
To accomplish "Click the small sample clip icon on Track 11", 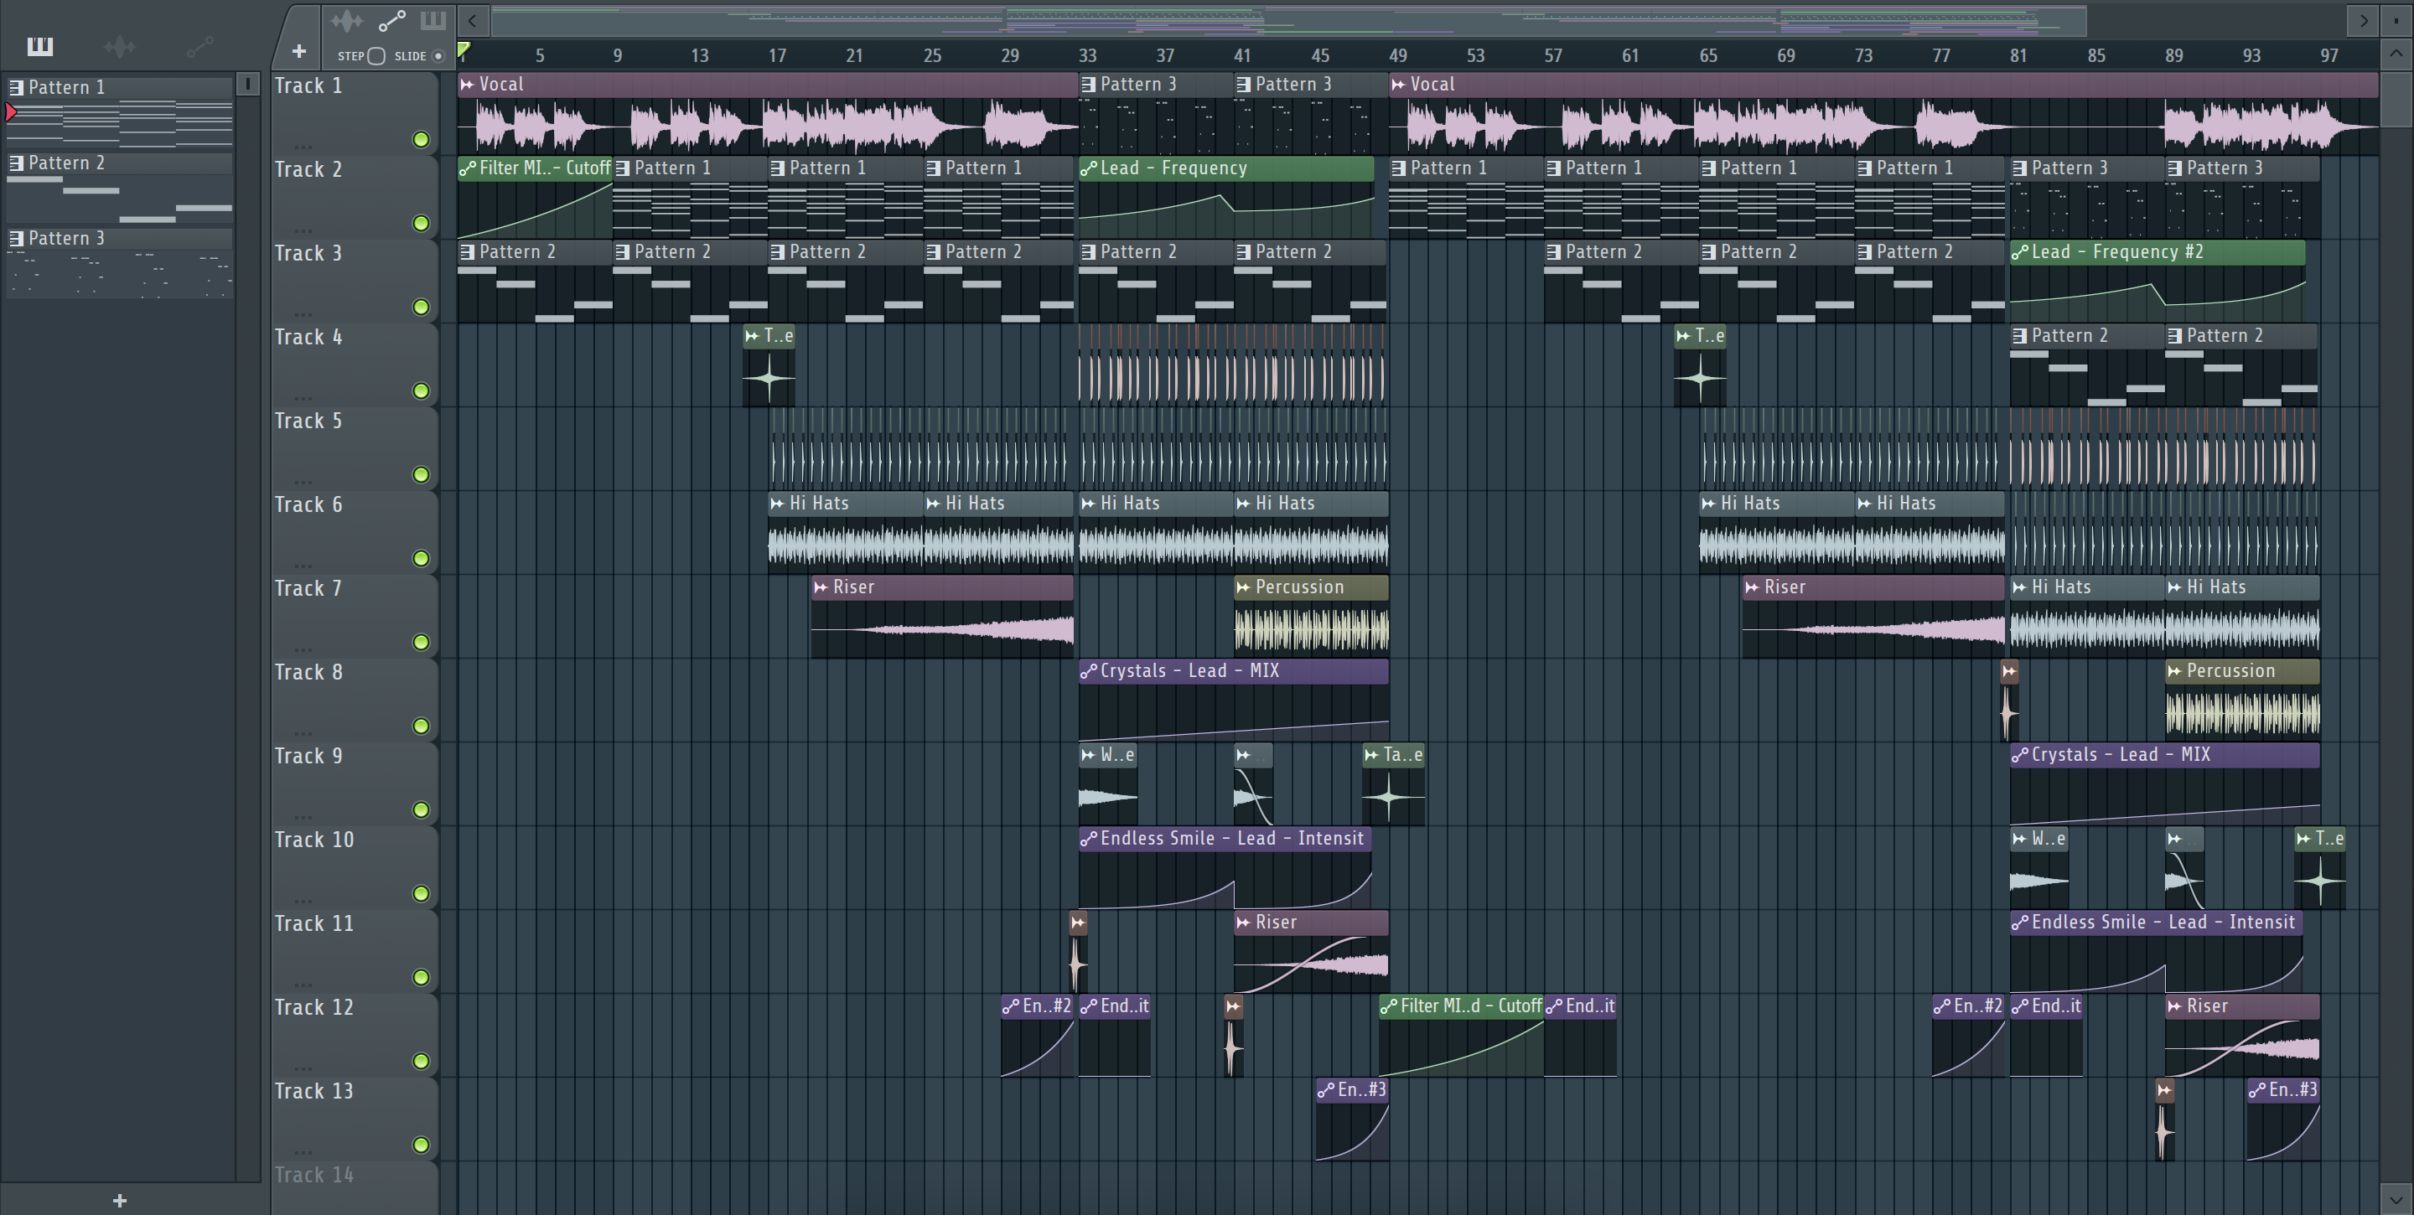I will 1078,923.
